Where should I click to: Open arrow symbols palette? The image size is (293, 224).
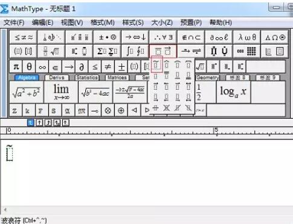click(135, 37)
